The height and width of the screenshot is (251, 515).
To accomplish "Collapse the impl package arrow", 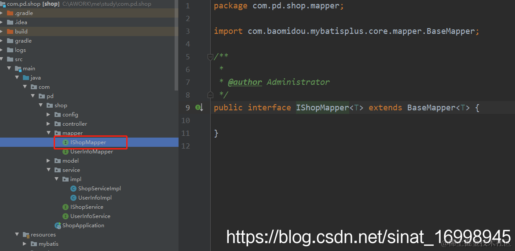I will 56,179.
